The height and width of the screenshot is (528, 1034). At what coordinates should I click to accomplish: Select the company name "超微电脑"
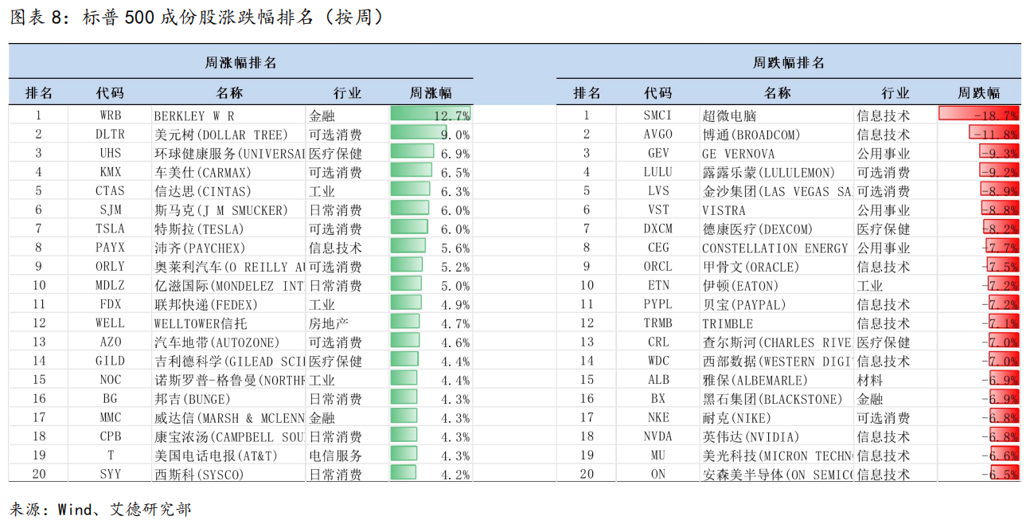click(728, 115)
